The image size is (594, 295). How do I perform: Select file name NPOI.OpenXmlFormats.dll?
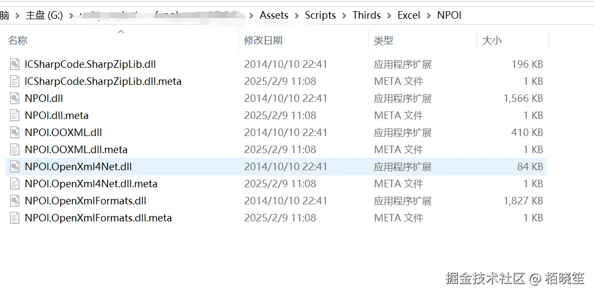pyautogui.click(x=85, y=201)
